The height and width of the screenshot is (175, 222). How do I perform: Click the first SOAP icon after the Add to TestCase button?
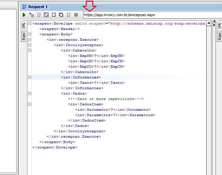39,15
